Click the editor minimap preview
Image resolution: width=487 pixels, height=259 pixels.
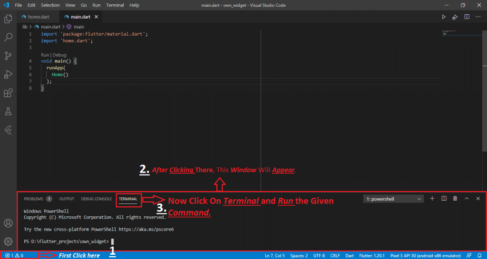[x=461, y=33]
